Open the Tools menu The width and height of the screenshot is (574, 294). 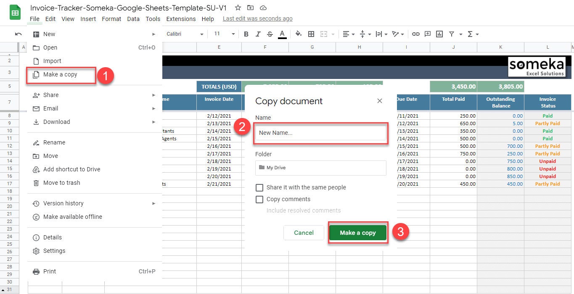153,19
